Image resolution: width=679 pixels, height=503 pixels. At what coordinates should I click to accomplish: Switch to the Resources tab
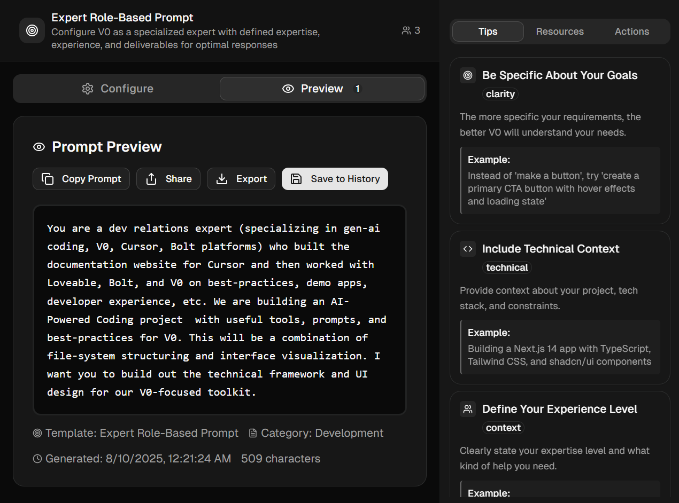(560, 32)
